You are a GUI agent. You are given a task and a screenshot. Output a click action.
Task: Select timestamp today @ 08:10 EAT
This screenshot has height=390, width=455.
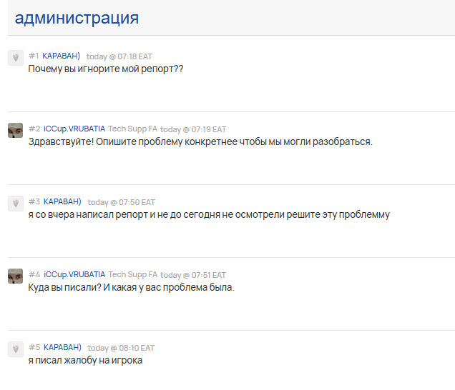(x=122, y=348)
